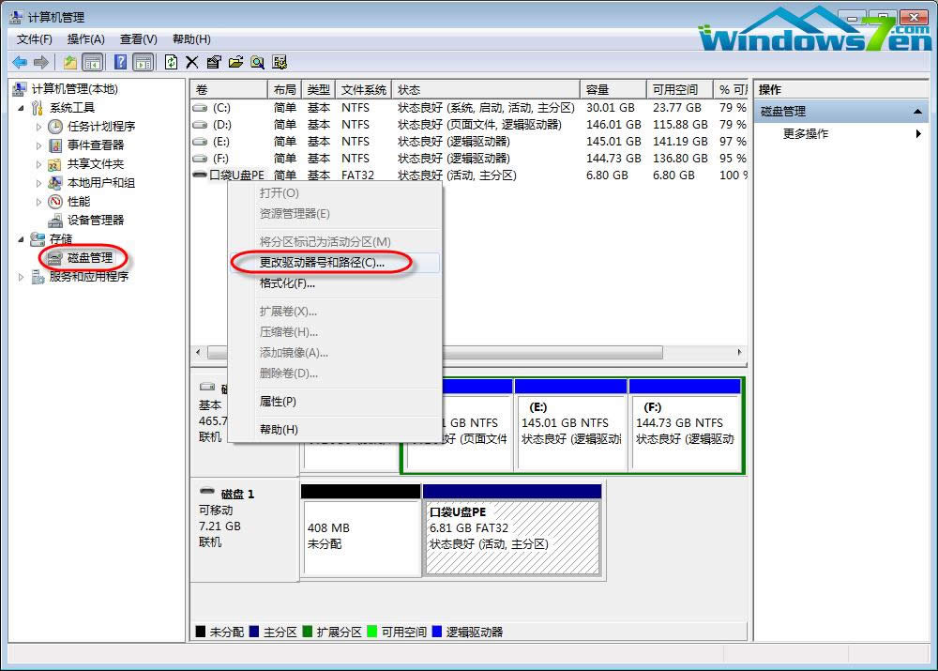Image resolution: width=938 pixels, height=671 pixels.
Task: Open 更多操作 in the actions pane
Action: coord(806,134)
